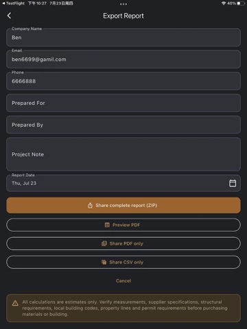The width and height of the screenshot is (247, 329).
Task: Click the share icon on ZIP button
Action: tap(90, 206)
